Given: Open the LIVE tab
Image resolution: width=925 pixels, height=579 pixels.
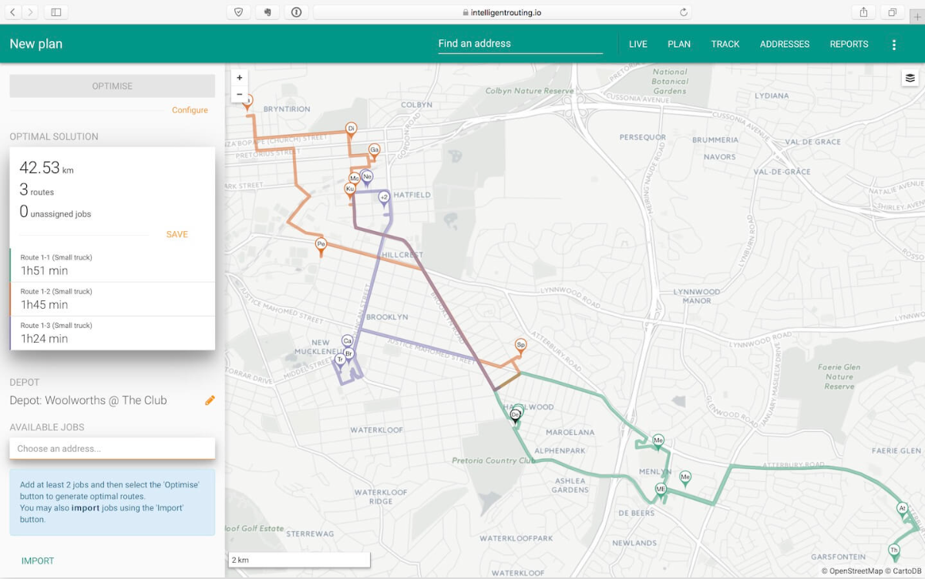Looking at the screenshot, I should point(637,45).
